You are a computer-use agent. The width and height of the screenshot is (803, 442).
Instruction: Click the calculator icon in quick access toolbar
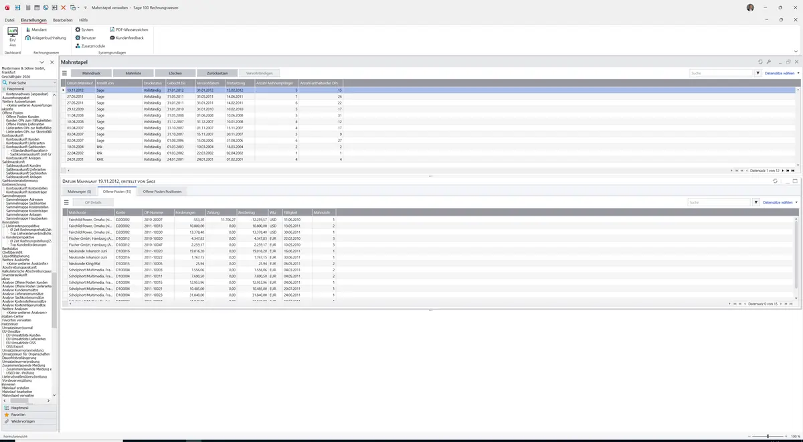pyautogui.click(x=27, y=7)
